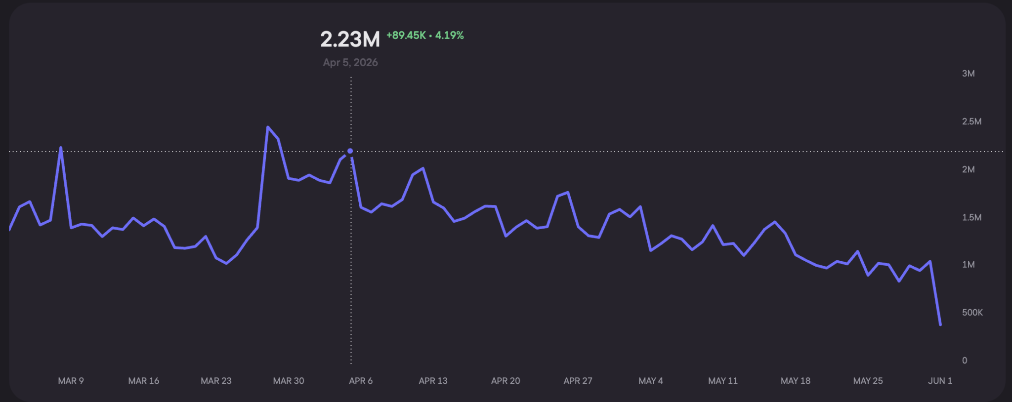Select the MAR 16 x-axis label
1012x402 pixels.
point(144,381)
